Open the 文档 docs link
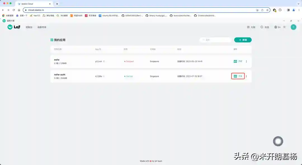 coord(251,27)
